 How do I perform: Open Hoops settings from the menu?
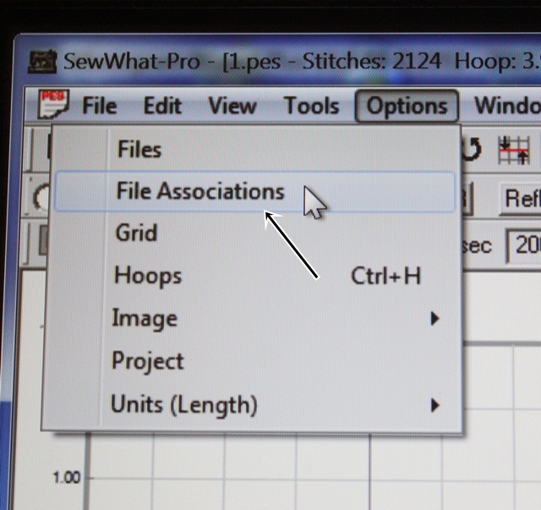147,275
